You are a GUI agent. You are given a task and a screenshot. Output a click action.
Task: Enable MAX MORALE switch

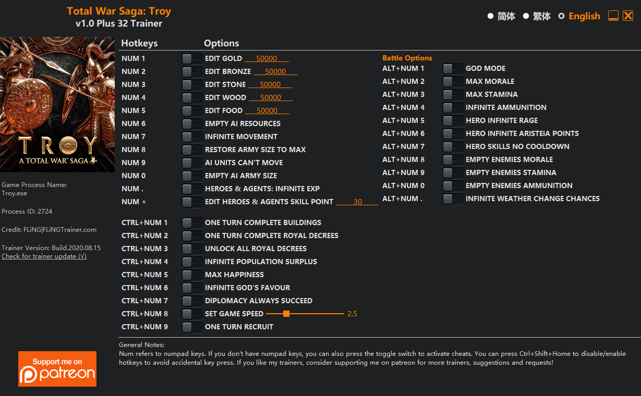click(x=453, y=82)
